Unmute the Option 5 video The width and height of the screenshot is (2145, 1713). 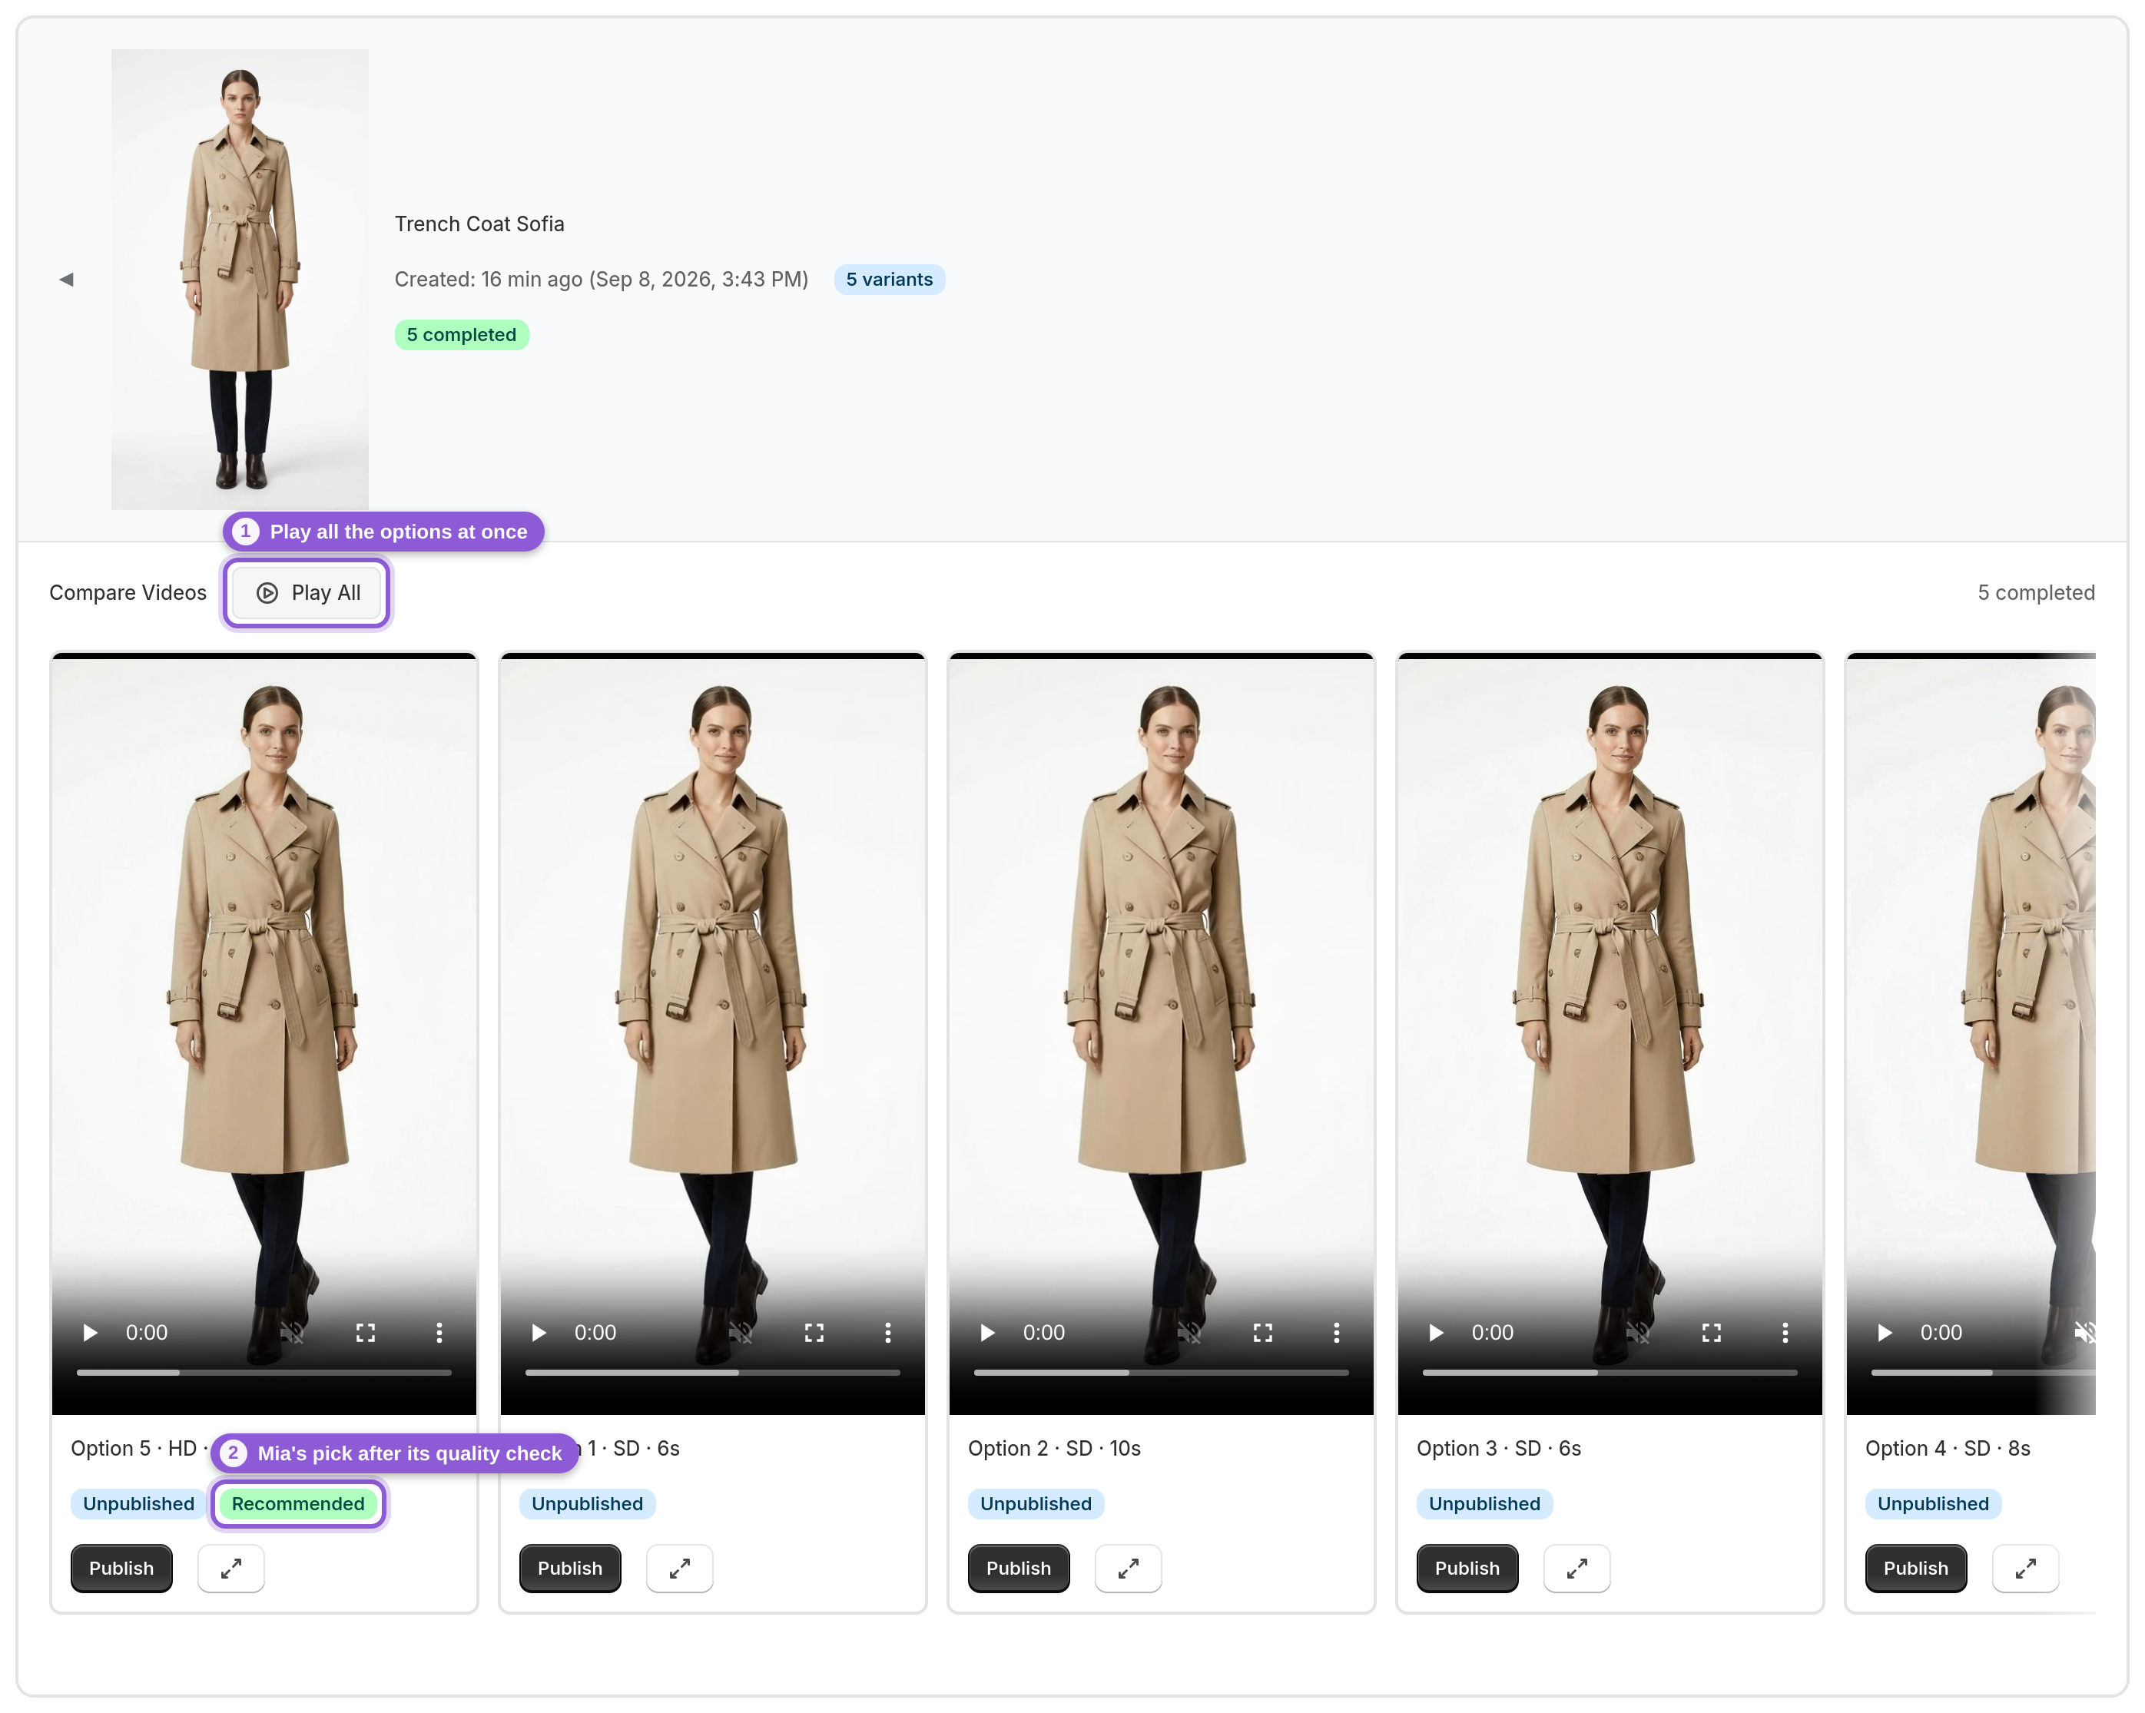291,1332
